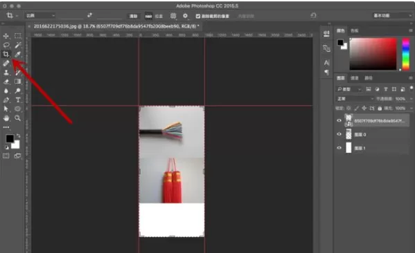Select the Clone Stamp tool
Viewport: 415px width, 253px height.
click(6, 73)
